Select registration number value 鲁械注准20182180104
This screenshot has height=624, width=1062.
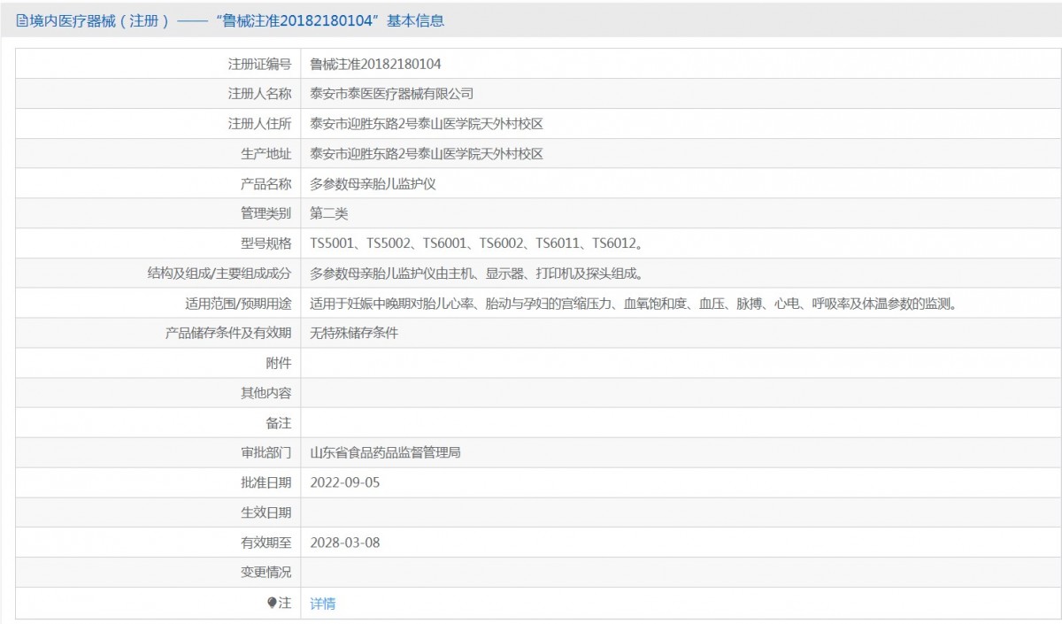click(x=376, y=64)
